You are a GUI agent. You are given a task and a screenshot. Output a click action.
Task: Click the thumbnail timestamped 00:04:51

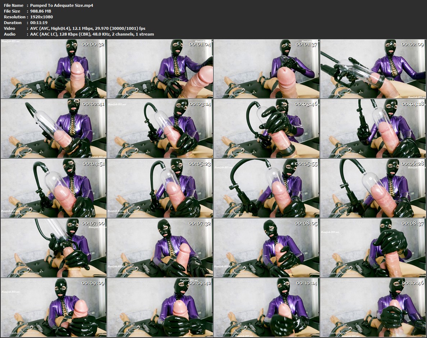pyautogui.click(x=54, y=188)
